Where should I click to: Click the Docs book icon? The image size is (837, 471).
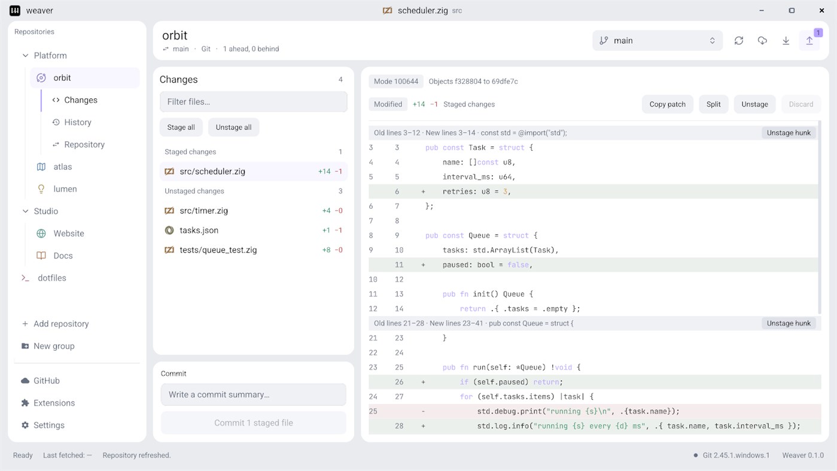coord(41,256)
